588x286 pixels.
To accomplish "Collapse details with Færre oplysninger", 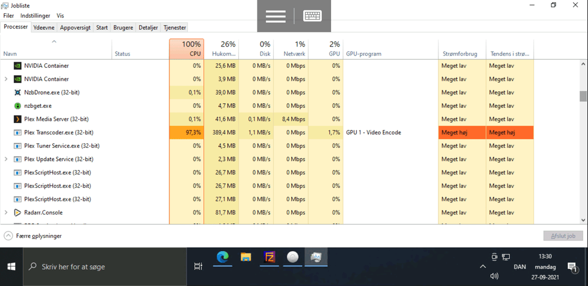I will [x=32, y=236].
